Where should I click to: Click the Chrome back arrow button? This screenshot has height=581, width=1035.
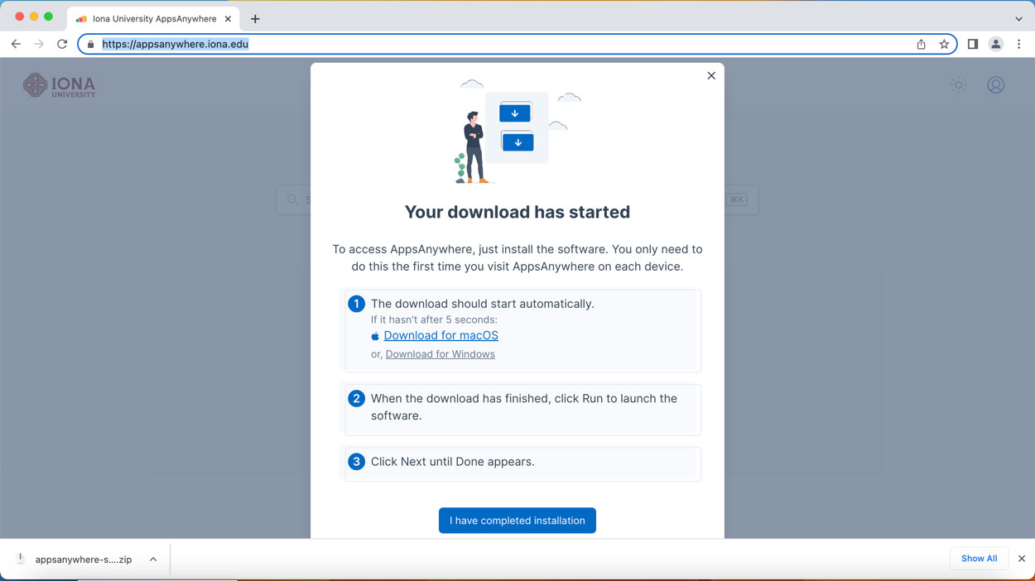click(x=16, y=44)
